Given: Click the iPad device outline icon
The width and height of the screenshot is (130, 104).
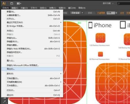Looking at the screenshot, I should point(123,25).
